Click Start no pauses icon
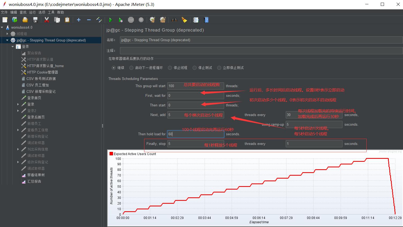The image size is (403, 227). [120, 20]
